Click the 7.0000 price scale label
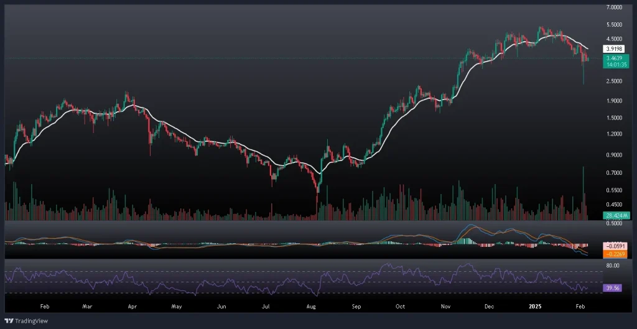 614,7
